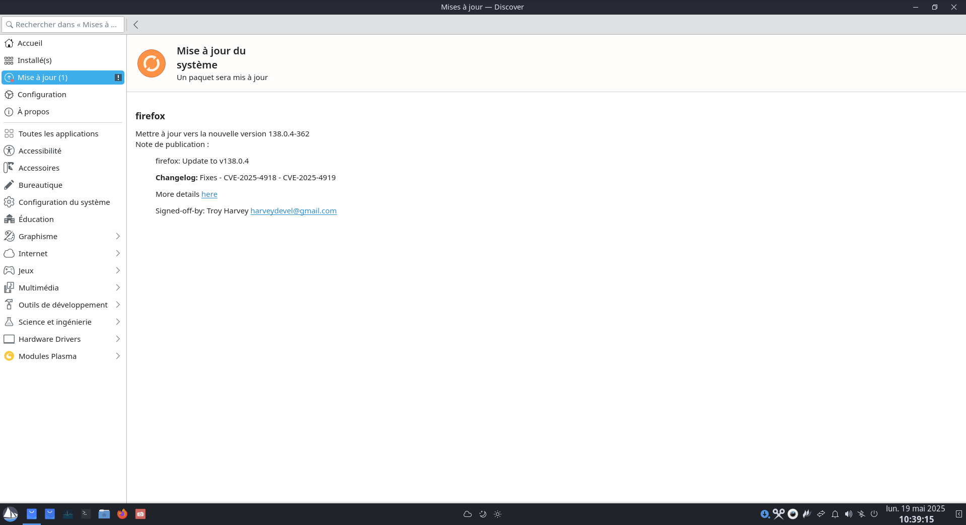Open the Accessoires category
This screenshot has height=525, width=966.
[63, 168]
